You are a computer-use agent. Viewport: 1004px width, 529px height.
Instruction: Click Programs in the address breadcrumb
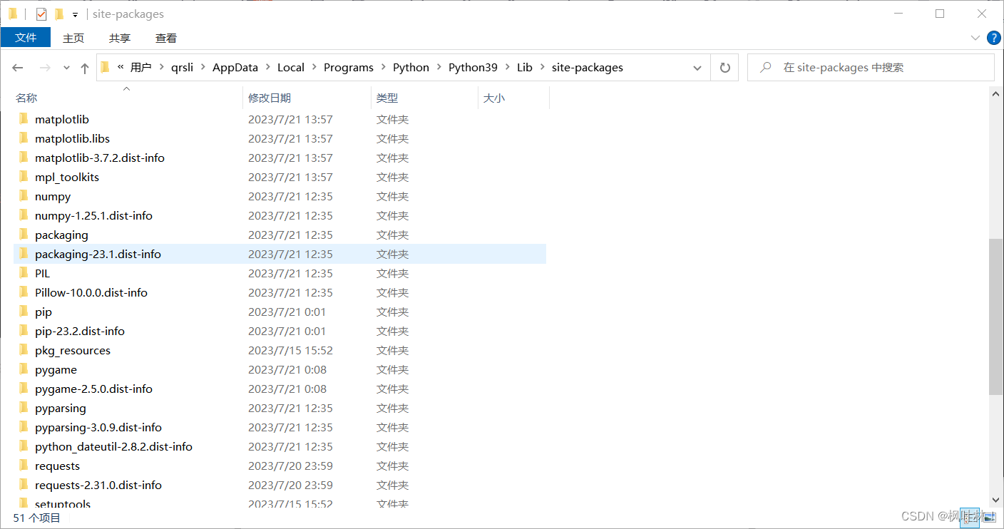click(x=349, y=68)
